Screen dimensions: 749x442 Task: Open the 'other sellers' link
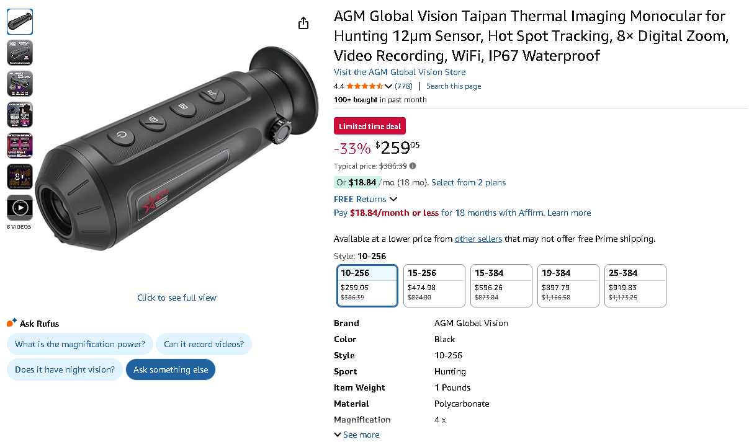click(478, 239)
